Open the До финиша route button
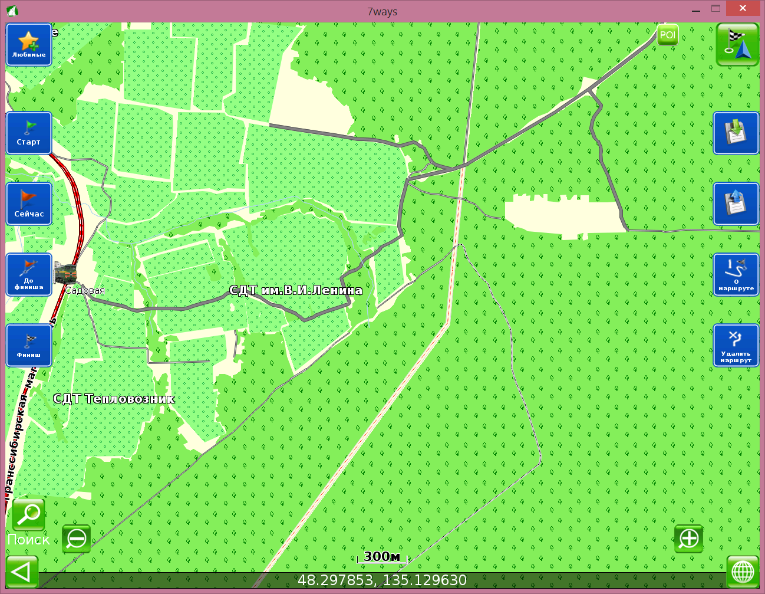The height and width of the screenshot is (594, 765). click(x=29, y=275)
